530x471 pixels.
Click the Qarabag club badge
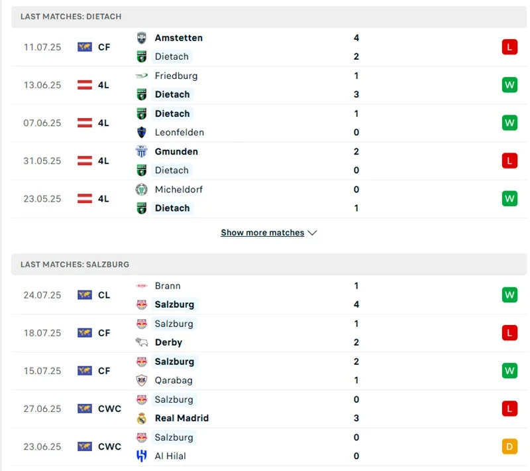[x=141, y=380]
